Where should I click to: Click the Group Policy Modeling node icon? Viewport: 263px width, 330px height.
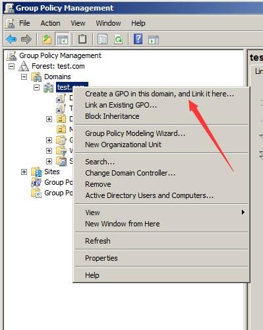[36, 182]
